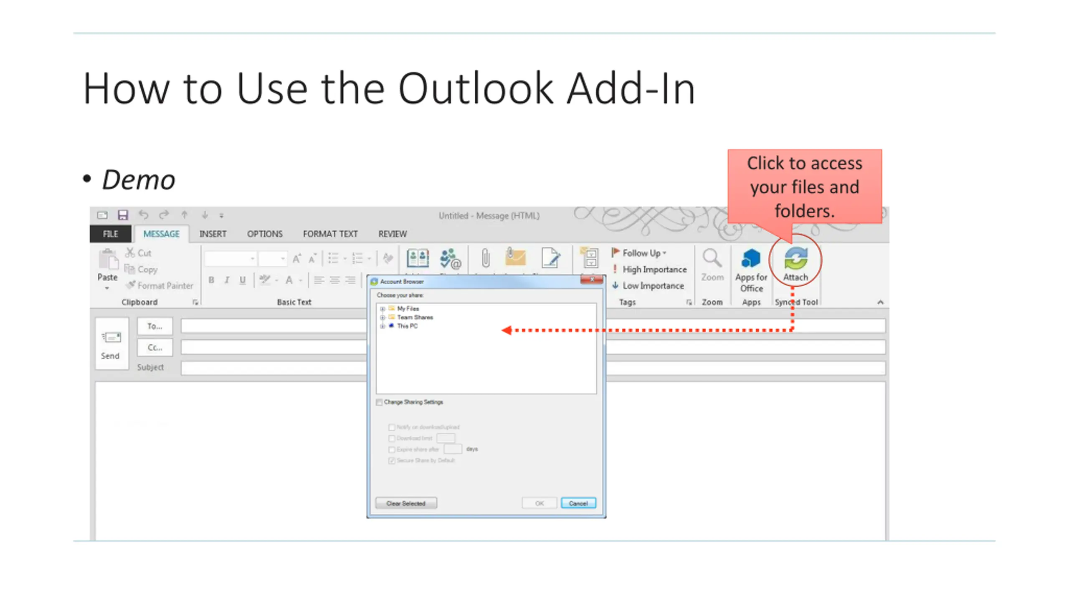The height and width of the screenshot is (601, 1069).
Task: Align text left
Action: (319, 280)
